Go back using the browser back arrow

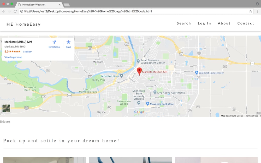(4, 11)
